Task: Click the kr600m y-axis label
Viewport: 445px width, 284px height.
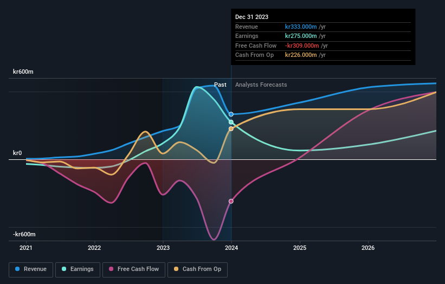Action: (23, 72)
